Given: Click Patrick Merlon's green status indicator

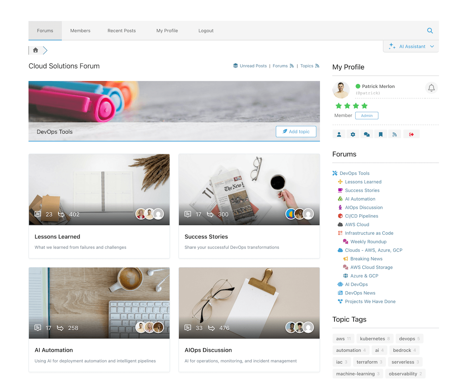Looking at the screenshot, I should (x=358, y=86).
